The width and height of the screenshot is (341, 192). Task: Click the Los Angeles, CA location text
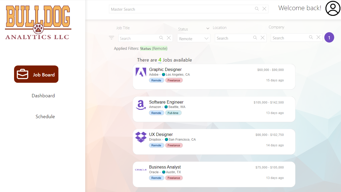[x=178, y=75]
